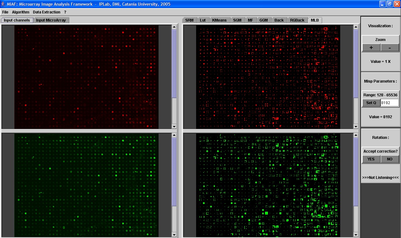Select the MF tab

click(250, 20)
